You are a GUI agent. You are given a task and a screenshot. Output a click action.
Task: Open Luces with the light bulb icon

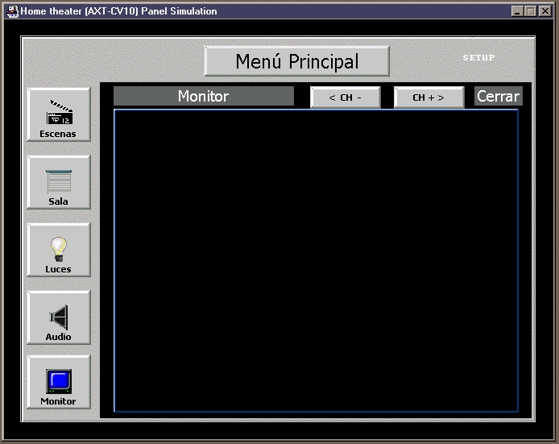point(59,248)
